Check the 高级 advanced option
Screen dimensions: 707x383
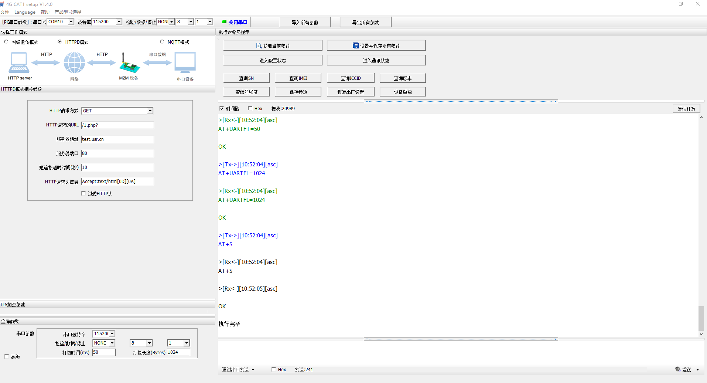tap(7, 356)
